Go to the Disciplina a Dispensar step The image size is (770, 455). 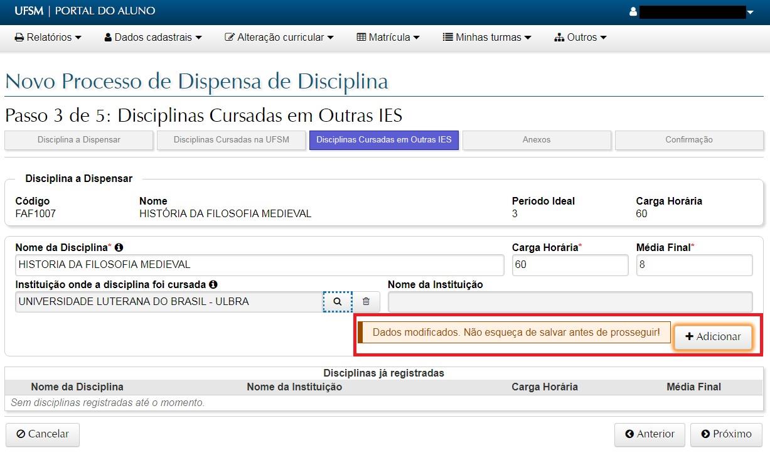tap(78, 140)
